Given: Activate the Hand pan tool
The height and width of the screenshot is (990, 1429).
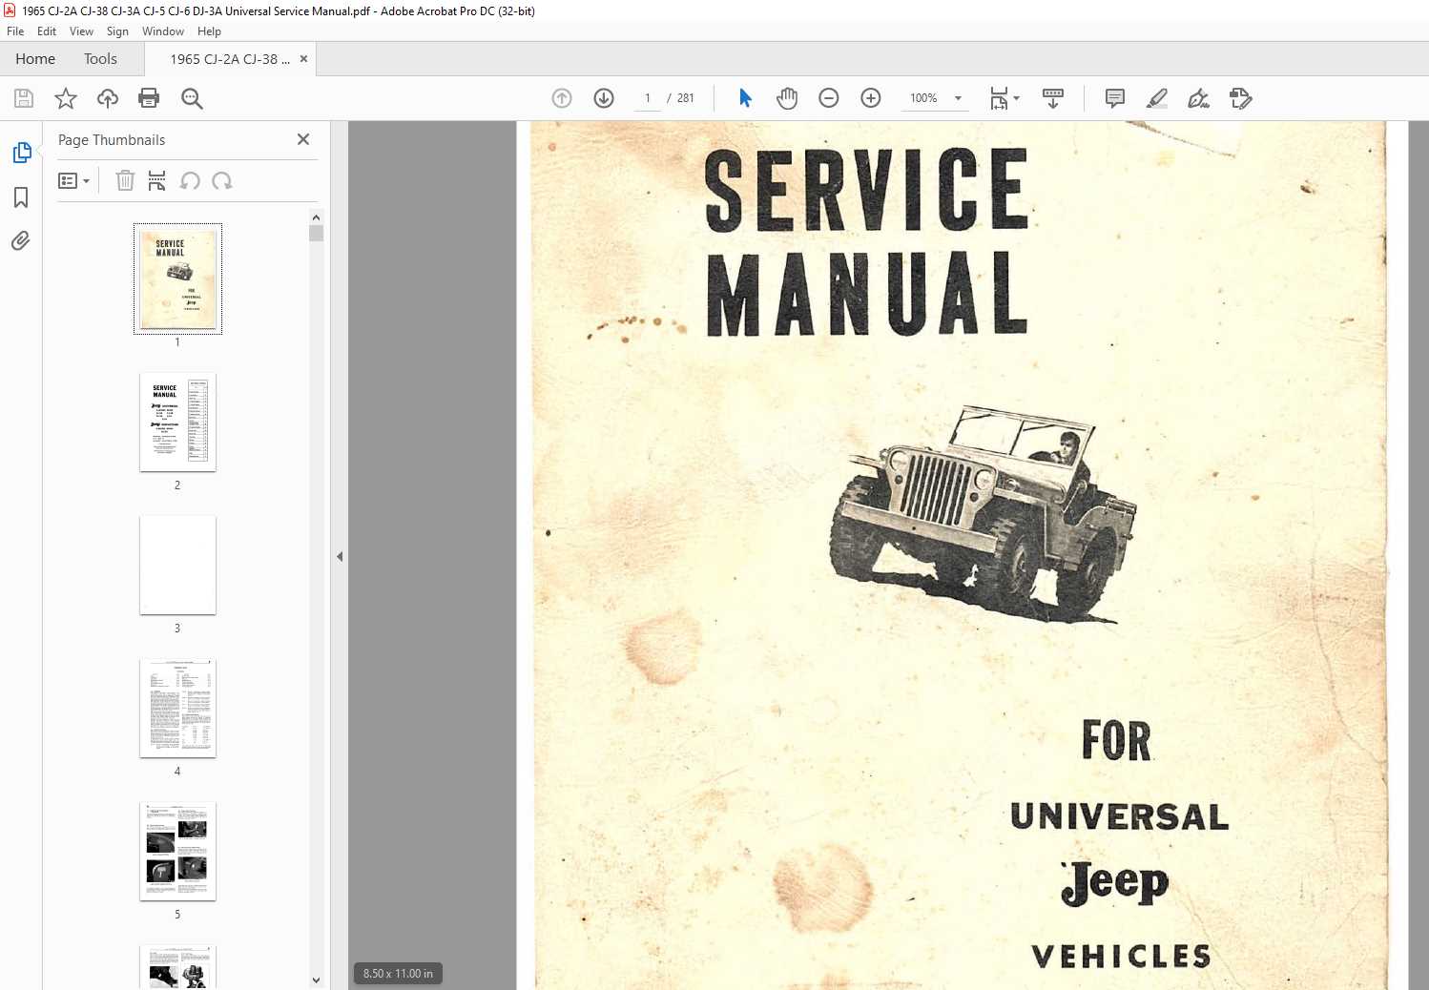Looking at the screenshot, I should [787, 98].
